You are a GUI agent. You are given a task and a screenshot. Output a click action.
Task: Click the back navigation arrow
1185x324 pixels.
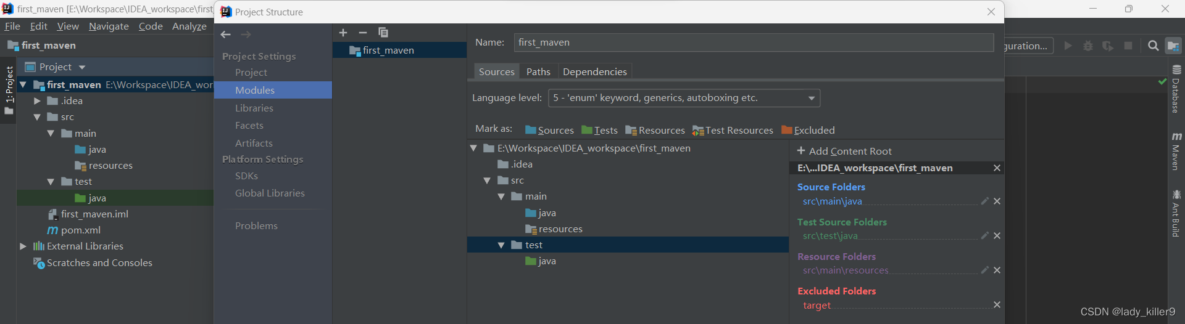click(226, 34)
